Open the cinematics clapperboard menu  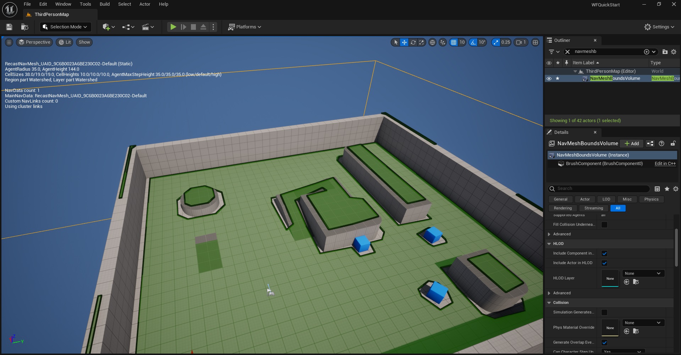(148, 27)
